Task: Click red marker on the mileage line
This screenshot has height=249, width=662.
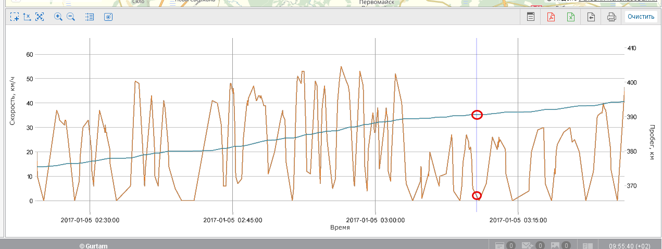Action: point(477,115)
